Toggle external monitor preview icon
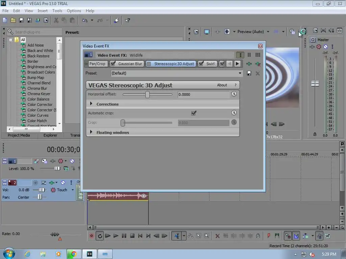This screenshot has height=259, width=346. (206, 32)
